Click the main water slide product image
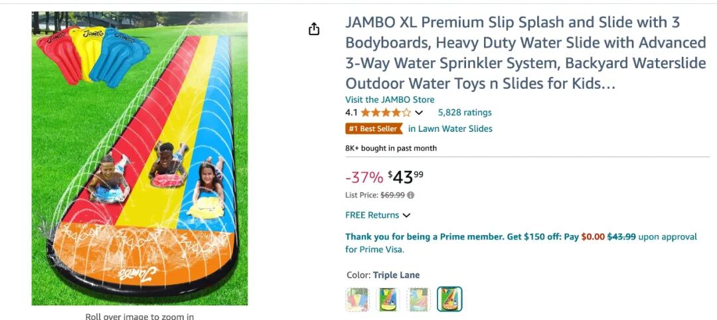This screenshot has height=320, width=717. click(x=139, y=158)
